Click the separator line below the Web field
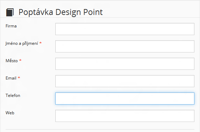The image size is (200, 132). (100, 130)
